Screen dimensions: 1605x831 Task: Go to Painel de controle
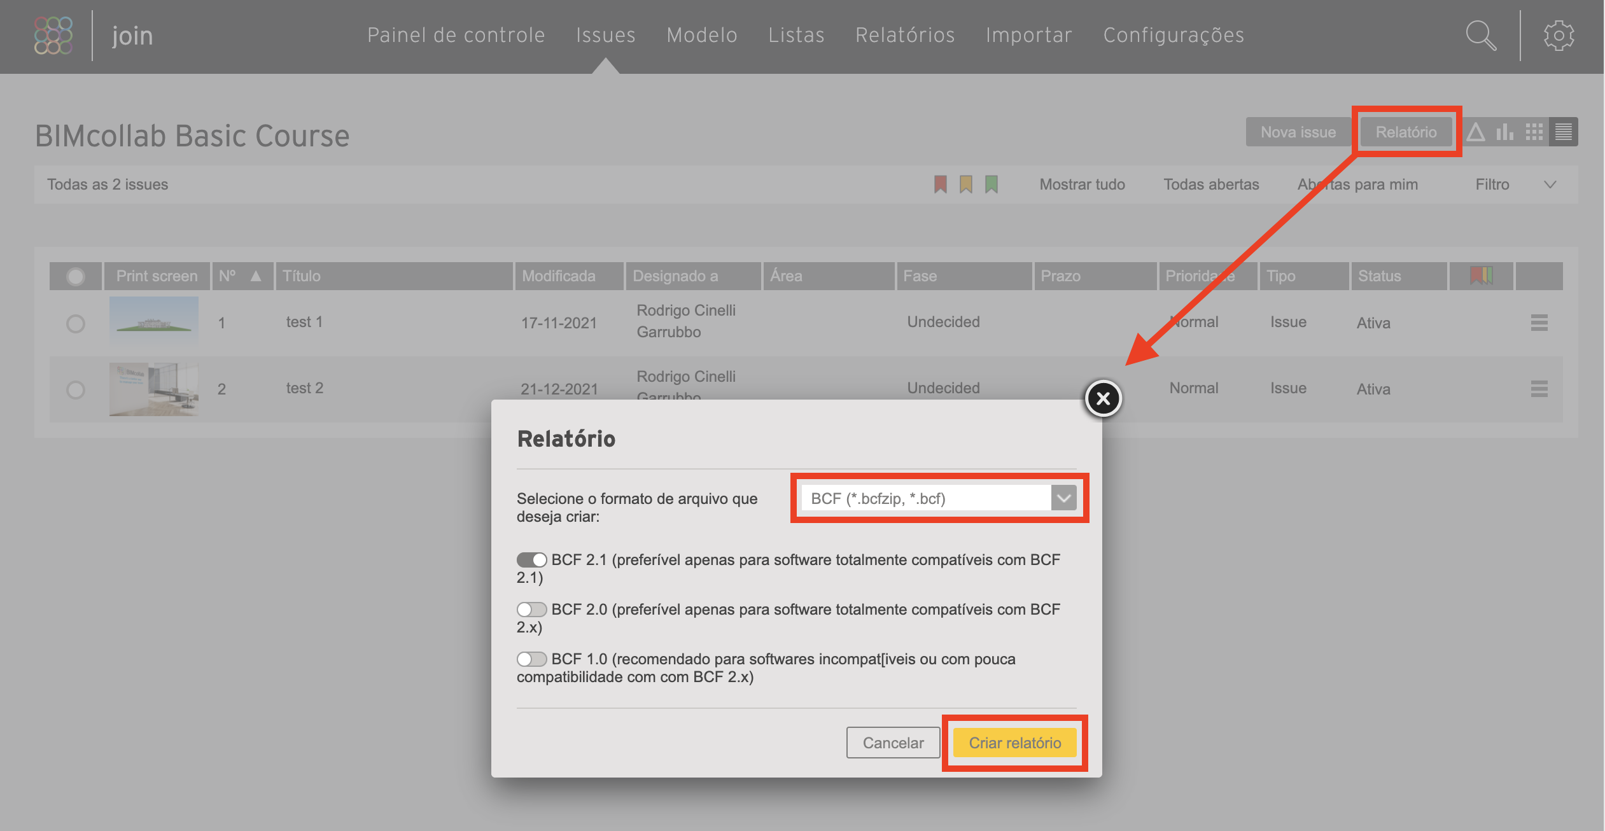tap(456, 36)
